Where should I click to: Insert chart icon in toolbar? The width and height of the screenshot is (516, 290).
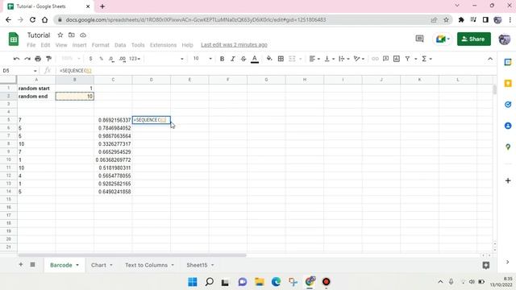(397, 59)
